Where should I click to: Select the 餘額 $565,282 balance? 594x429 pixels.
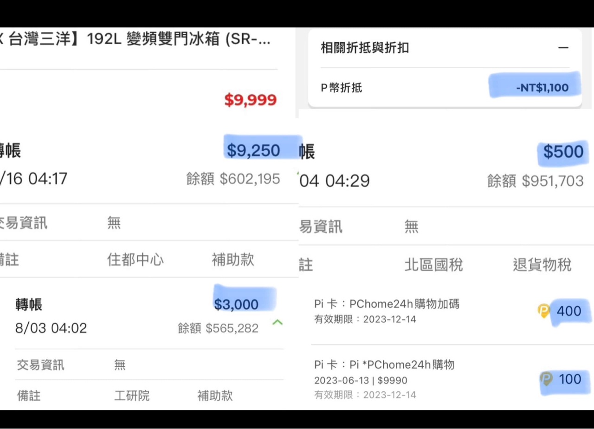218,328
